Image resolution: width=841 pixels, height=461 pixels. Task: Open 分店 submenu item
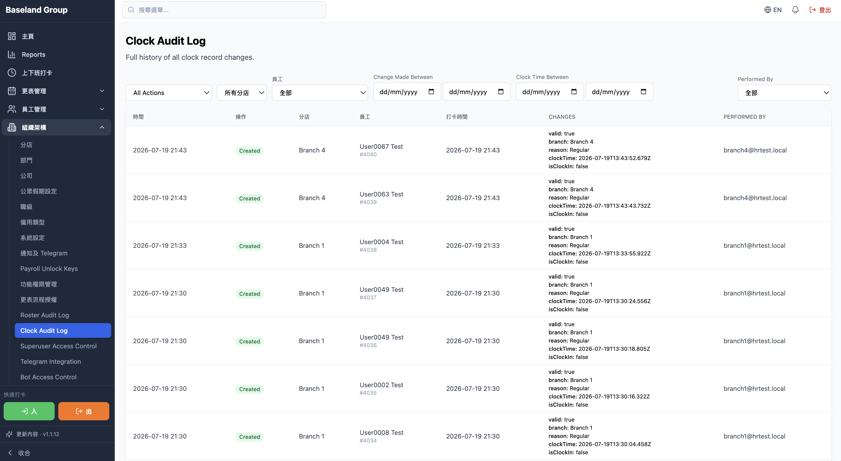click(x=63, y=145)
